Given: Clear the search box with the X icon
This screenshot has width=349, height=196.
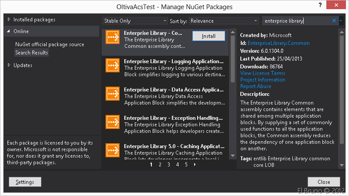Looking at the screenshot, I should 334,21.
